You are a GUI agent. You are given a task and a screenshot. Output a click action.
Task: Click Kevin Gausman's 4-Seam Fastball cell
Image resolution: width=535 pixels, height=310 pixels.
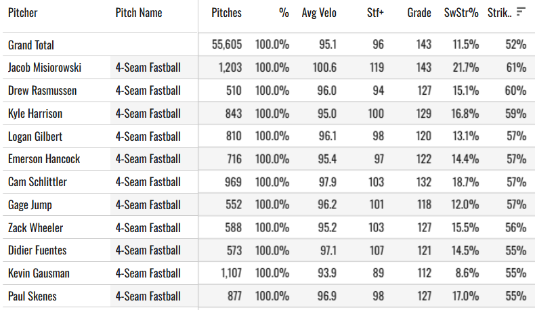(x=154, y=273)
